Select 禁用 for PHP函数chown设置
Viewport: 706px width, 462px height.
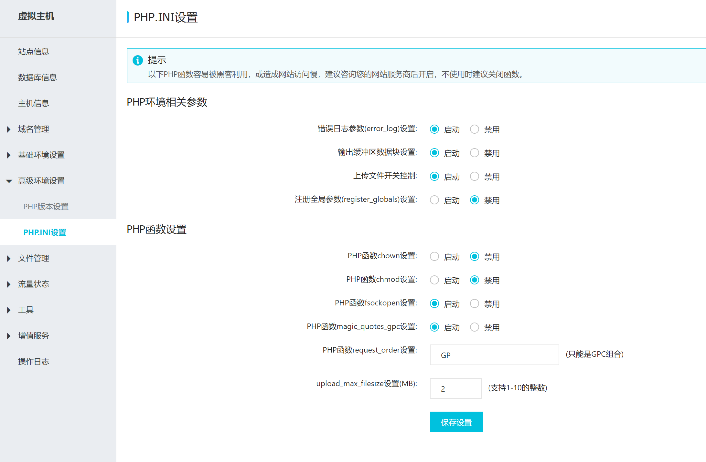click(475, 257)
